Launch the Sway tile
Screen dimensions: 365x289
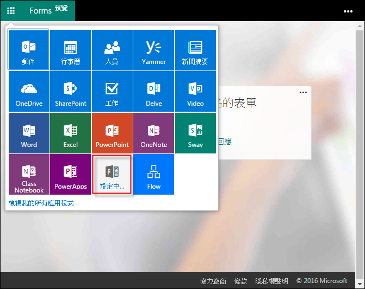point(195,133)
